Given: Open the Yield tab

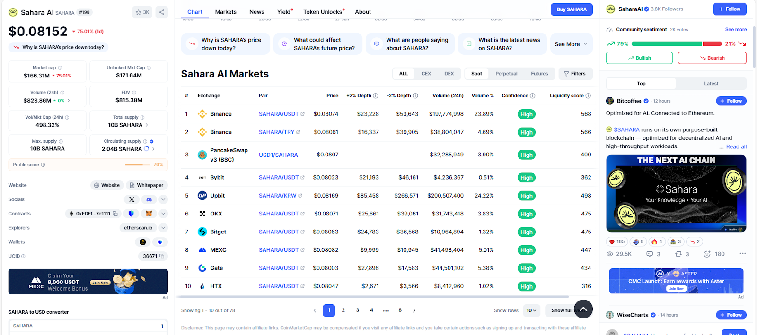Looking at the screenshot, I should [x=284, y=12].
